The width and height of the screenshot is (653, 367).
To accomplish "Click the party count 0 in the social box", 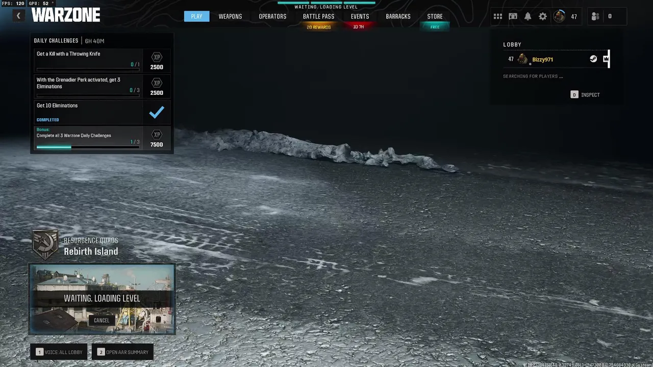I will tap(610, 16).
